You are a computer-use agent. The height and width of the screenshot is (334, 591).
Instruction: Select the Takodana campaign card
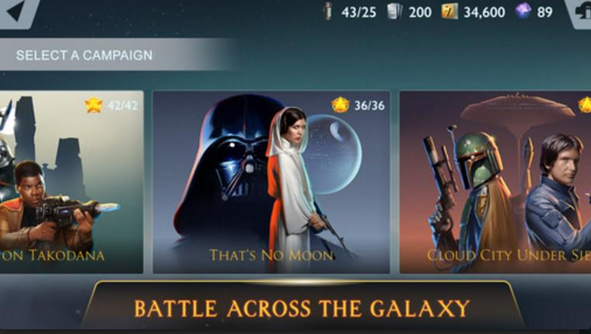point(72,182)
